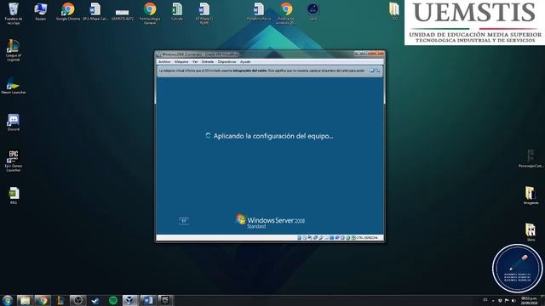Image resolution: width=545 pixels, height=306 pixels.
Task: Open Steam from the taskbar
Action: [x=95, y=300]
